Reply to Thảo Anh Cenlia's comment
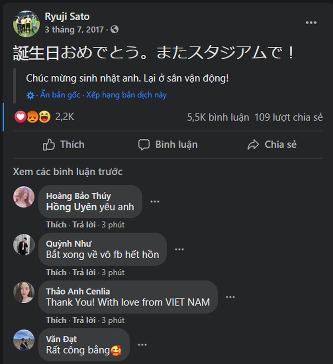The image size is (333, 364). (84, 320)
